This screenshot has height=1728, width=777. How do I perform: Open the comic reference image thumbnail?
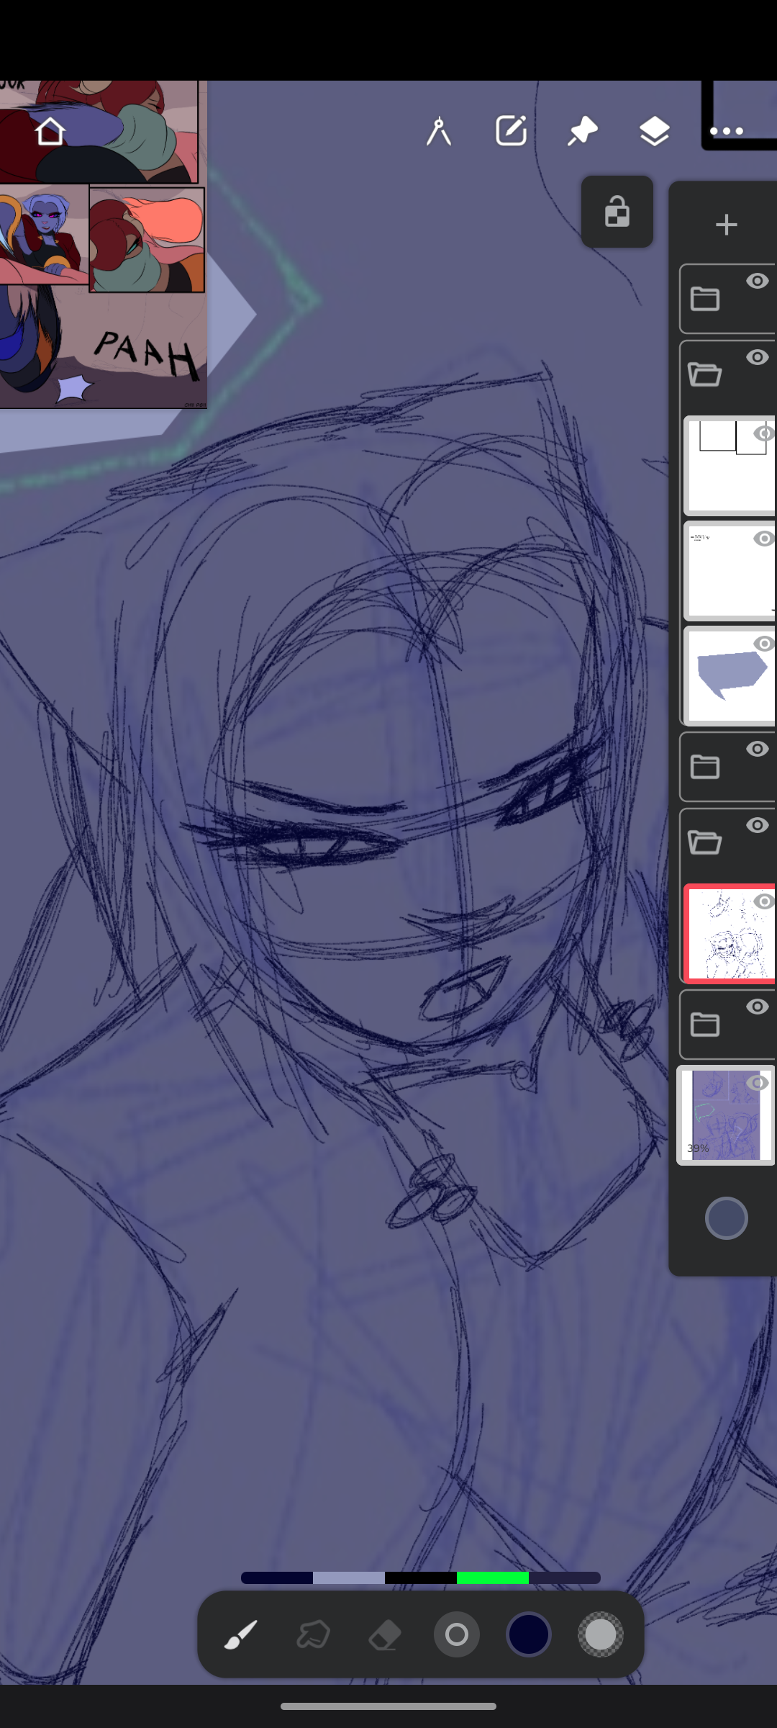click(x=104, y=245)
